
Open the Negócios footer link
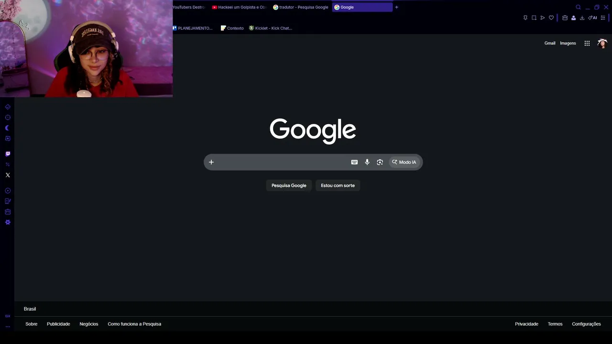click(x=89, y=324)
